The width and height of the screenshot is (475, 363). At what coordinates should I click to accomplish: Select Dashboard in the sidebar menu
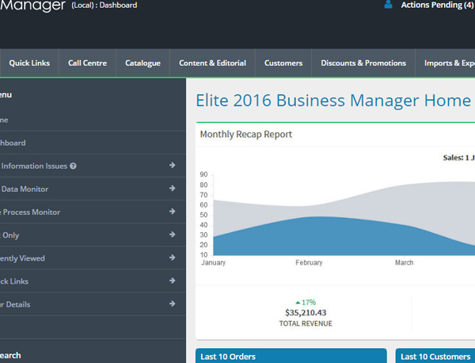pyautogui.click(x=13, y=143)
